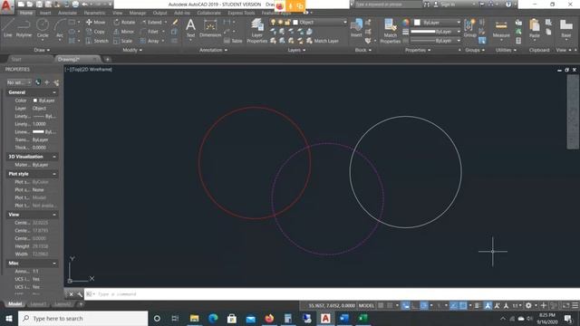
Task: Click the Group tool
Action: 469,28
